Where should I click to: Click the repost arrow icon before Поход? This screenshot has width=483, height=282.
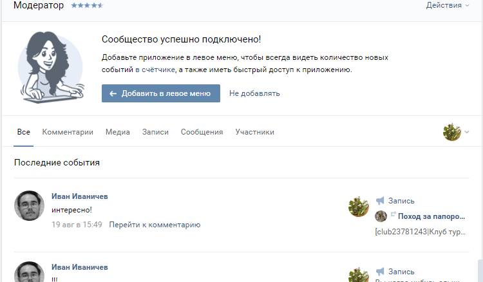(393, 216)
